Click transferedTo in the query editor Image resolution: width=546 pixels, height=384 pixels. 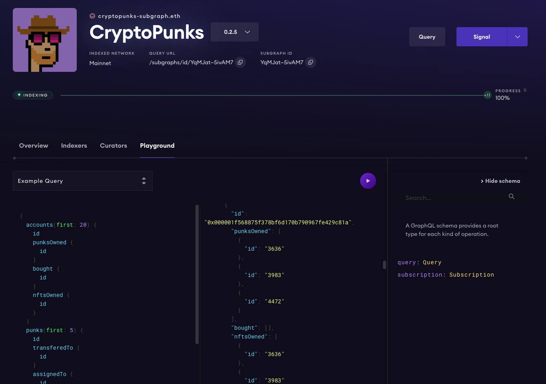pos(53,348)
